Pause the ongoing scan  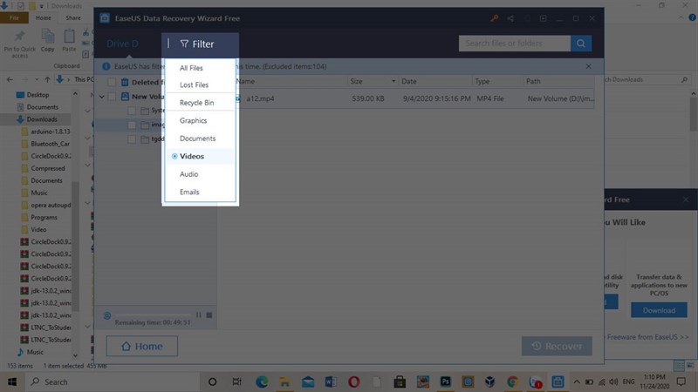199,314
